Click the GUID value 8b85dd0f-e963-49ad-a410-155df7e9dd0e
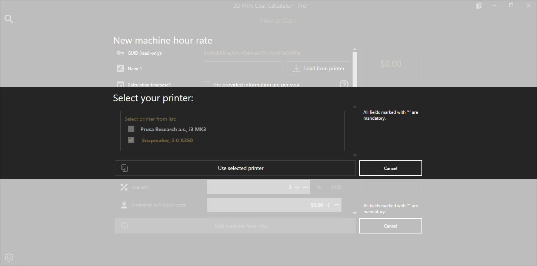 [x=252, y=53]
